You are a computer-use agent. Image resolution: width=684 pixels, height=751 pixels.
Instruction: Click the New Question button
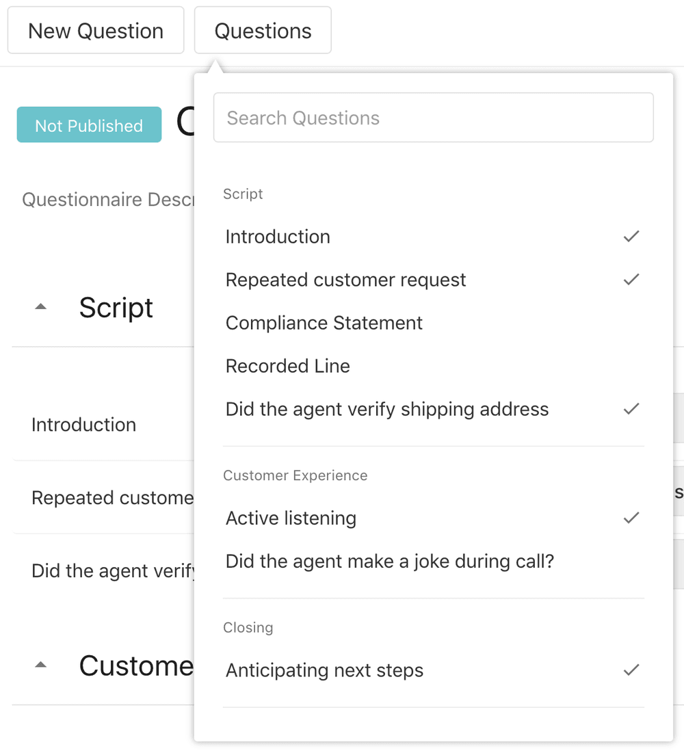(x=95, y=30)
